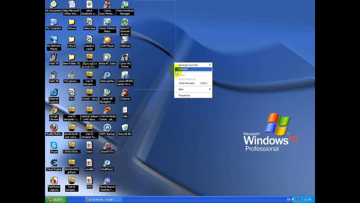Open Skype
This screenshot has height=203, width=360.
click(53, 145)
